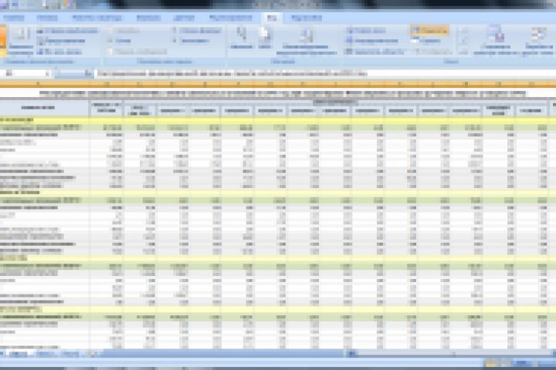Open the Zoom dialog magnifier icon
The image size is (556, 370).
click(242, 38)
